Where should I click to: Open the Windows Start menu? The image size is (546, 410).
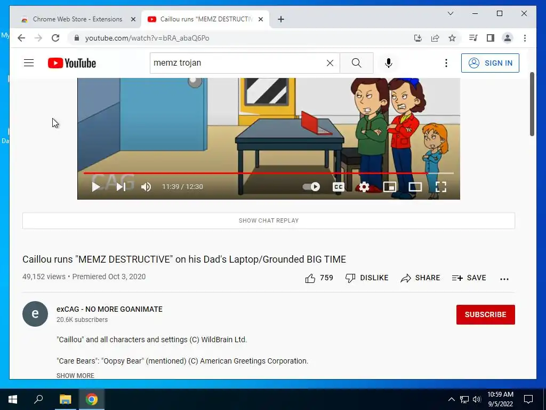pos(13,399)
